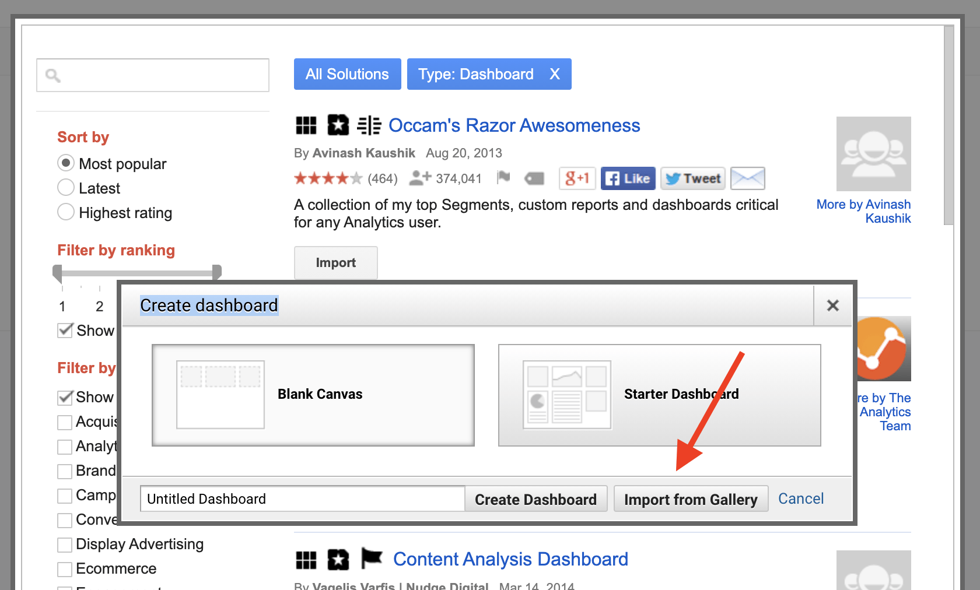Click the search magnifier icon
This screenshot has width=980, height=590.
(x=53, y=75)
